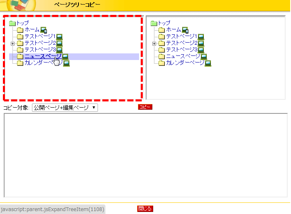291x214 pixels.
Task: Click カレンダーページ folder icon in left tree
Action: pyautogui.click(x=20, y=63)
